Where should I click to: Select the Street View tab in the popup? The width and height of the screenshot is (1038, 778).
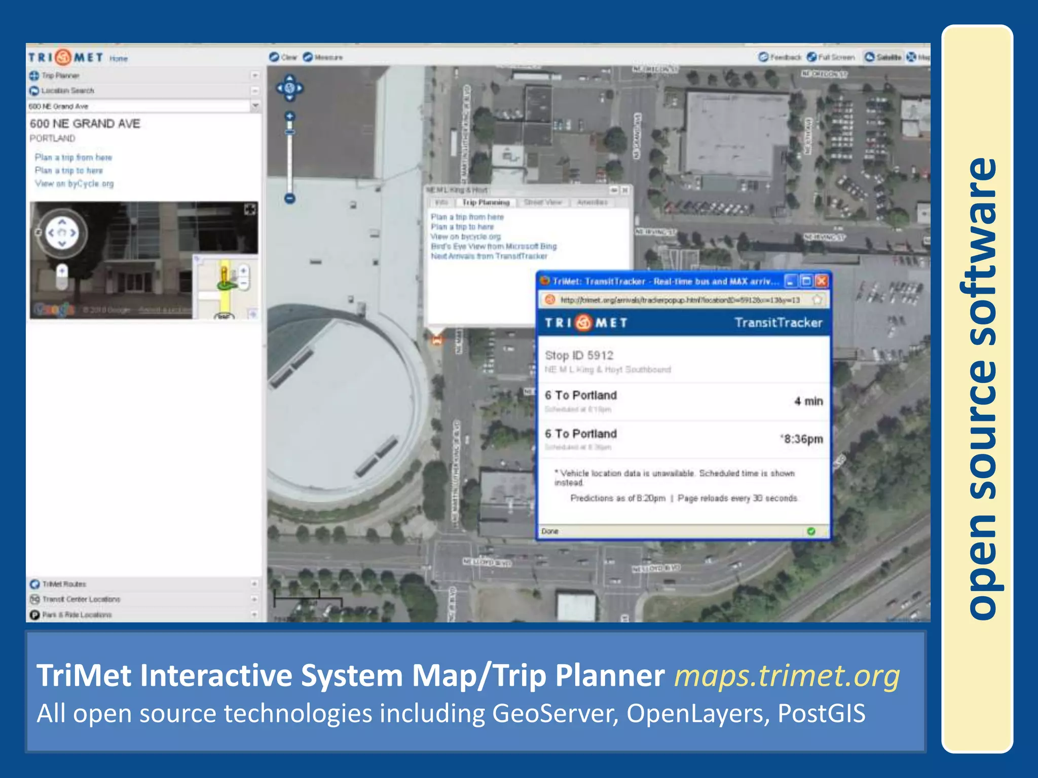coord(543,203)
